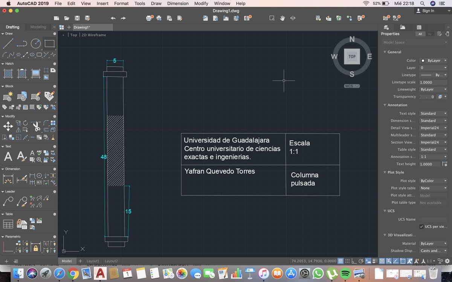Collapse the General section in Properties
The image size is (452, 282).
(385, 52)
